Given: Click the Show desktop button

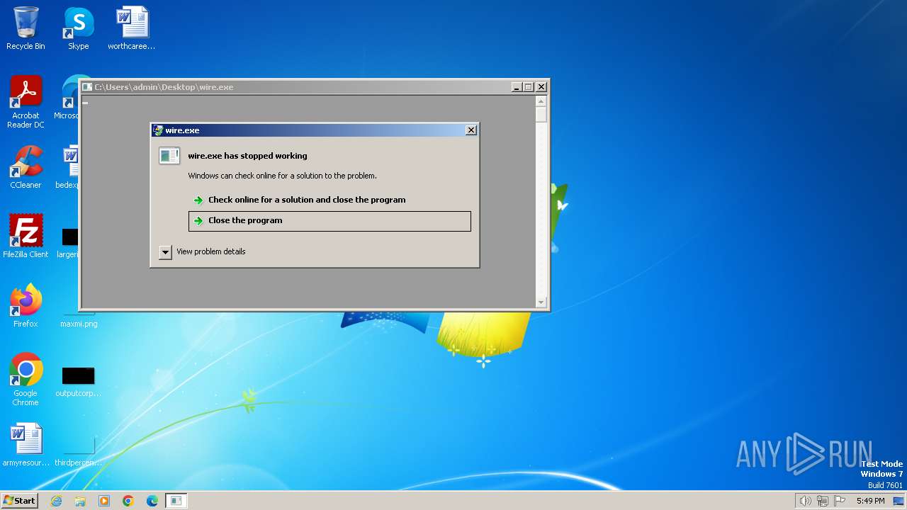Looking at the screenshot, I should 898,501.
